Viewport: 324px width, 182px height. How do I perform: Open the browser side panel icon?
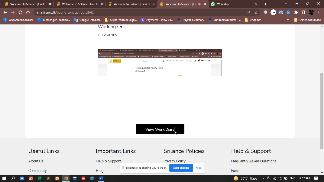tap(304, 12)
